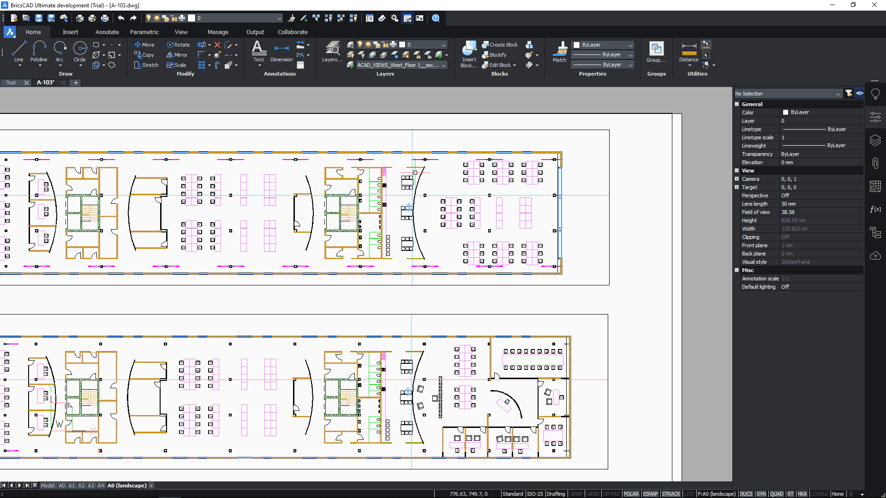Select the Circle tool
The width and height of the screenshot is (886, 498).
tap(79, 52)
